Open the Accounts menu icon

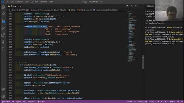3,89
